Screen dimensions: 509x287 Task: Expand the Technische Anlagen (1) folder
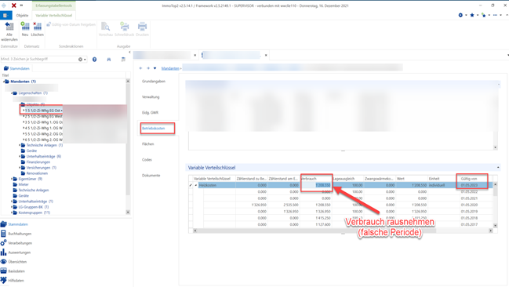click(x=20, y=145)
